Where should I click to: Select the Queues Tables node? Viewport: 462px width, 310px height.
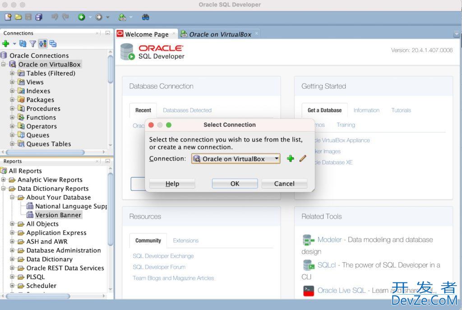click(49, 144)
